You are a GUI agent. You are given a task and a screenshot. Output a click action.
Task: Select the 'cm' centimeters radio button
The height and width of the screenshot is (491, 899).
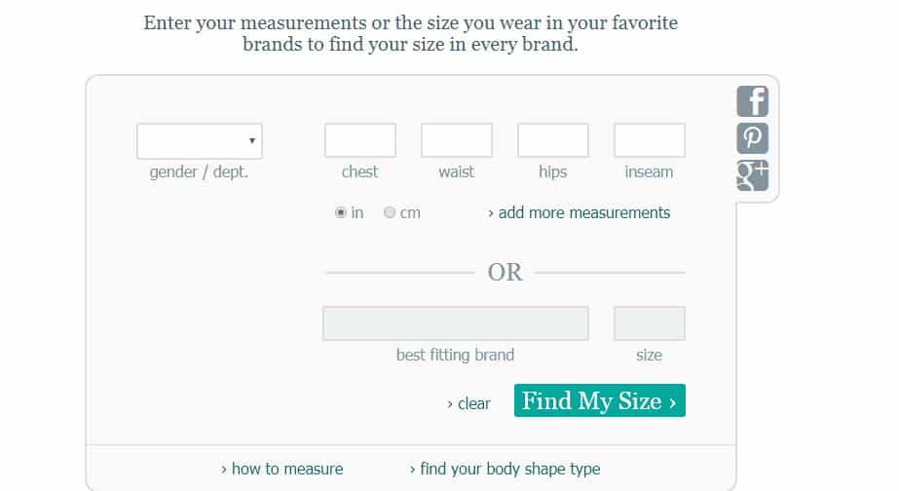click(390, 212)
